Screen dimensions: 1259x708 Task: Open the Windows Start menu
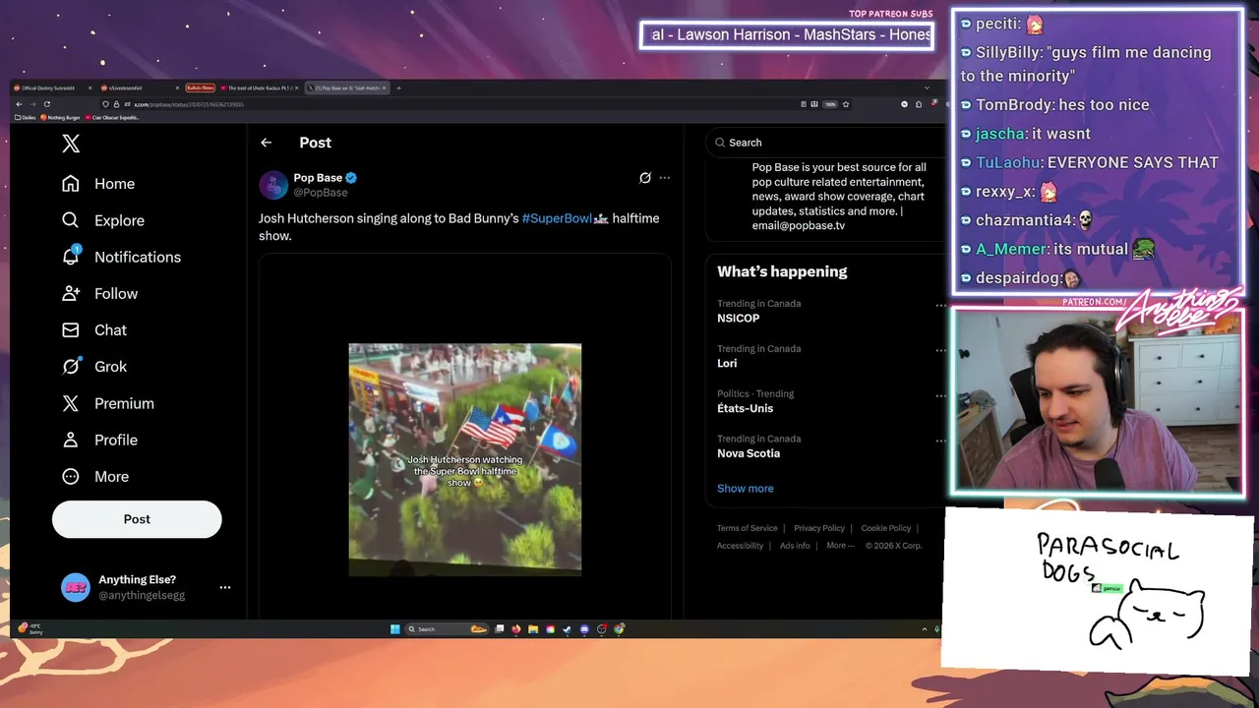(395, 629)
